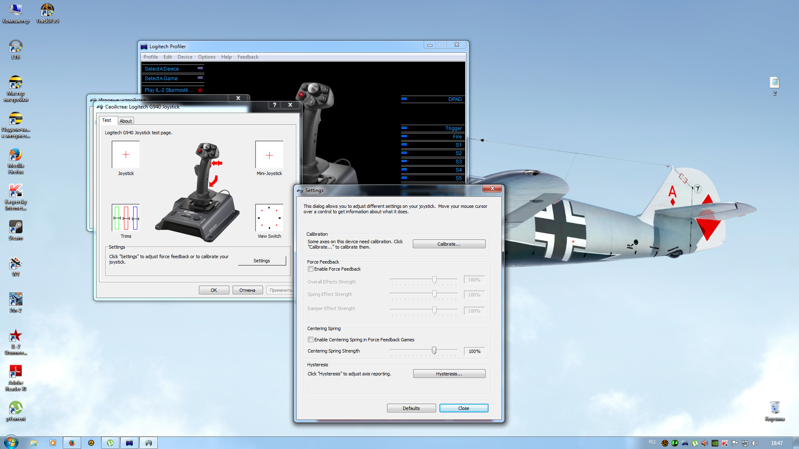This screenshot has height=449, width=799.
Task: Open the Feedback menu in Logitech Profiler
Action: tap(248, 57)
